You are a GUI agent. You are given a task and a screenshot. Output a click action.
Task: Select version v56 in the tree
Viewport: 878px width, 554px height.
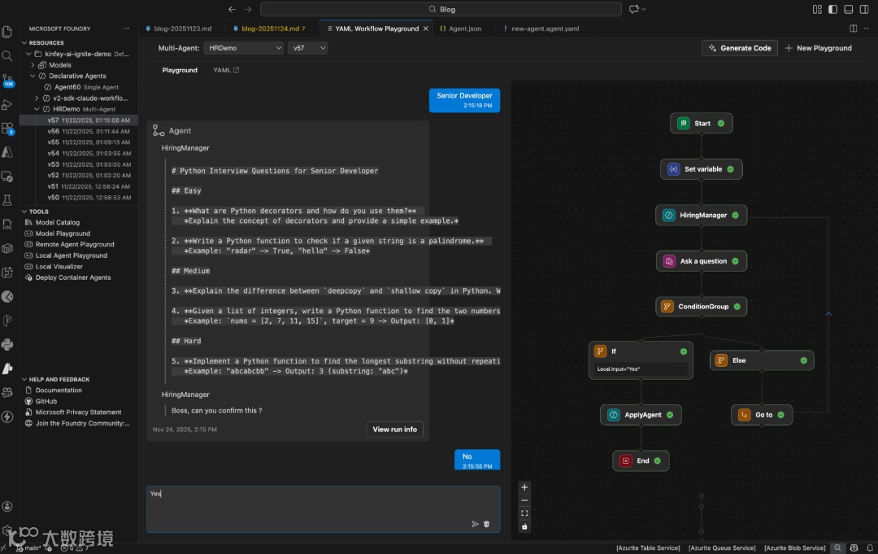[78, 131]
